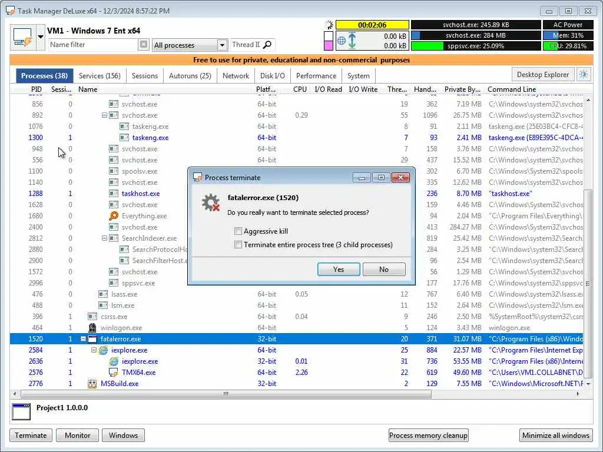Click the horizontal scrollbar thumb
Screen dimensions: 603x452
pos(226,394)
